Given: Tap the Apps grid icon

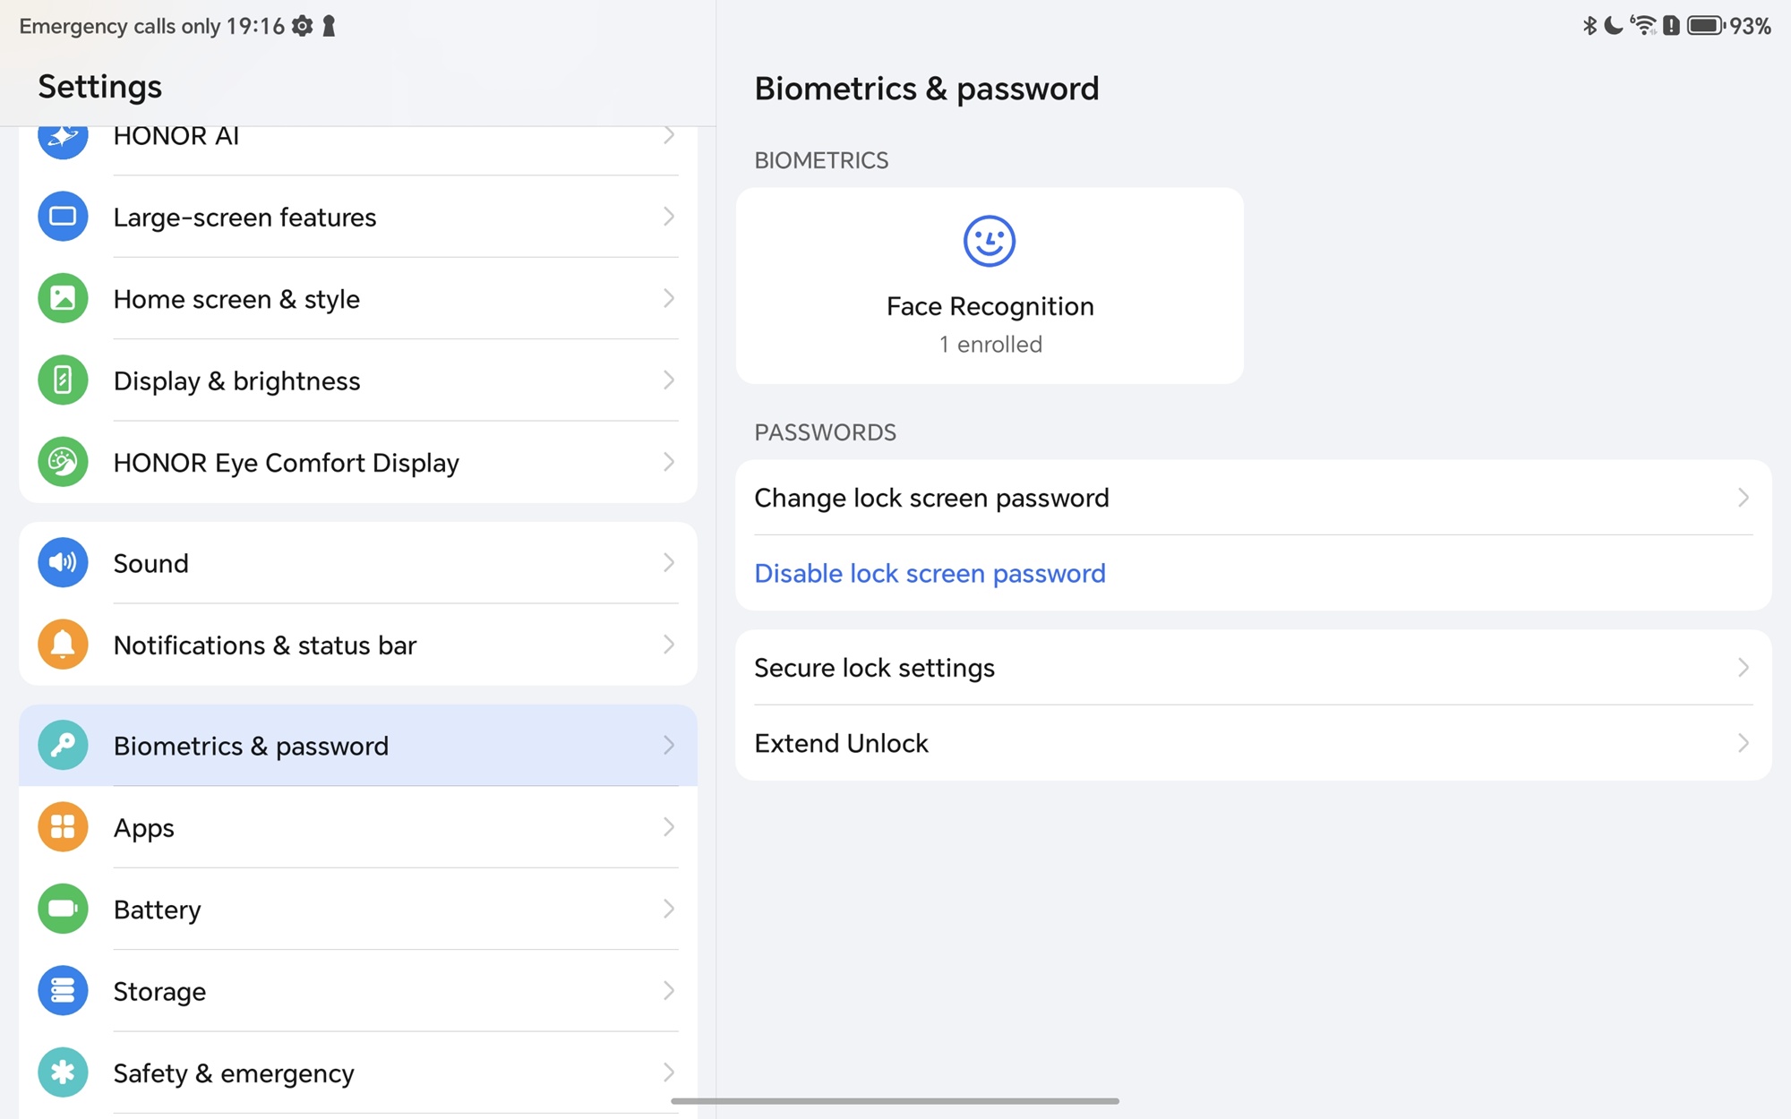Looking at the screenshot, I should click(x=63, y=827).
